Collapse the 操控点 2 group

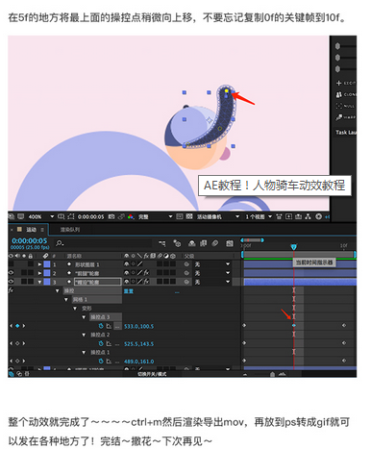coord(84,335)
